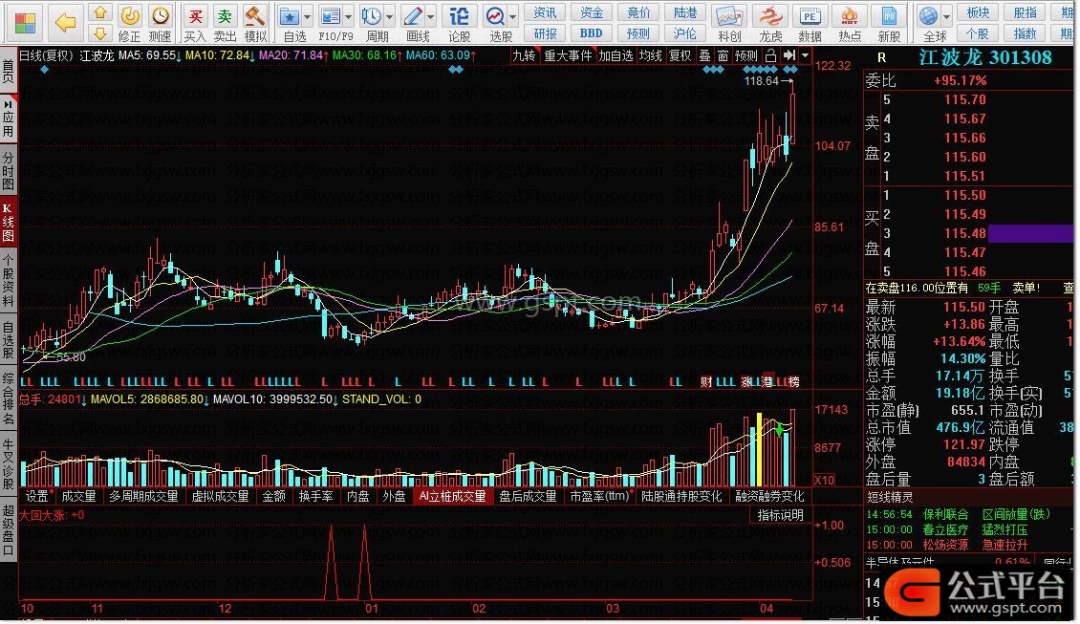Open 分时图 in left sidebar
The image size is (1080, 624).
(9, 171)
